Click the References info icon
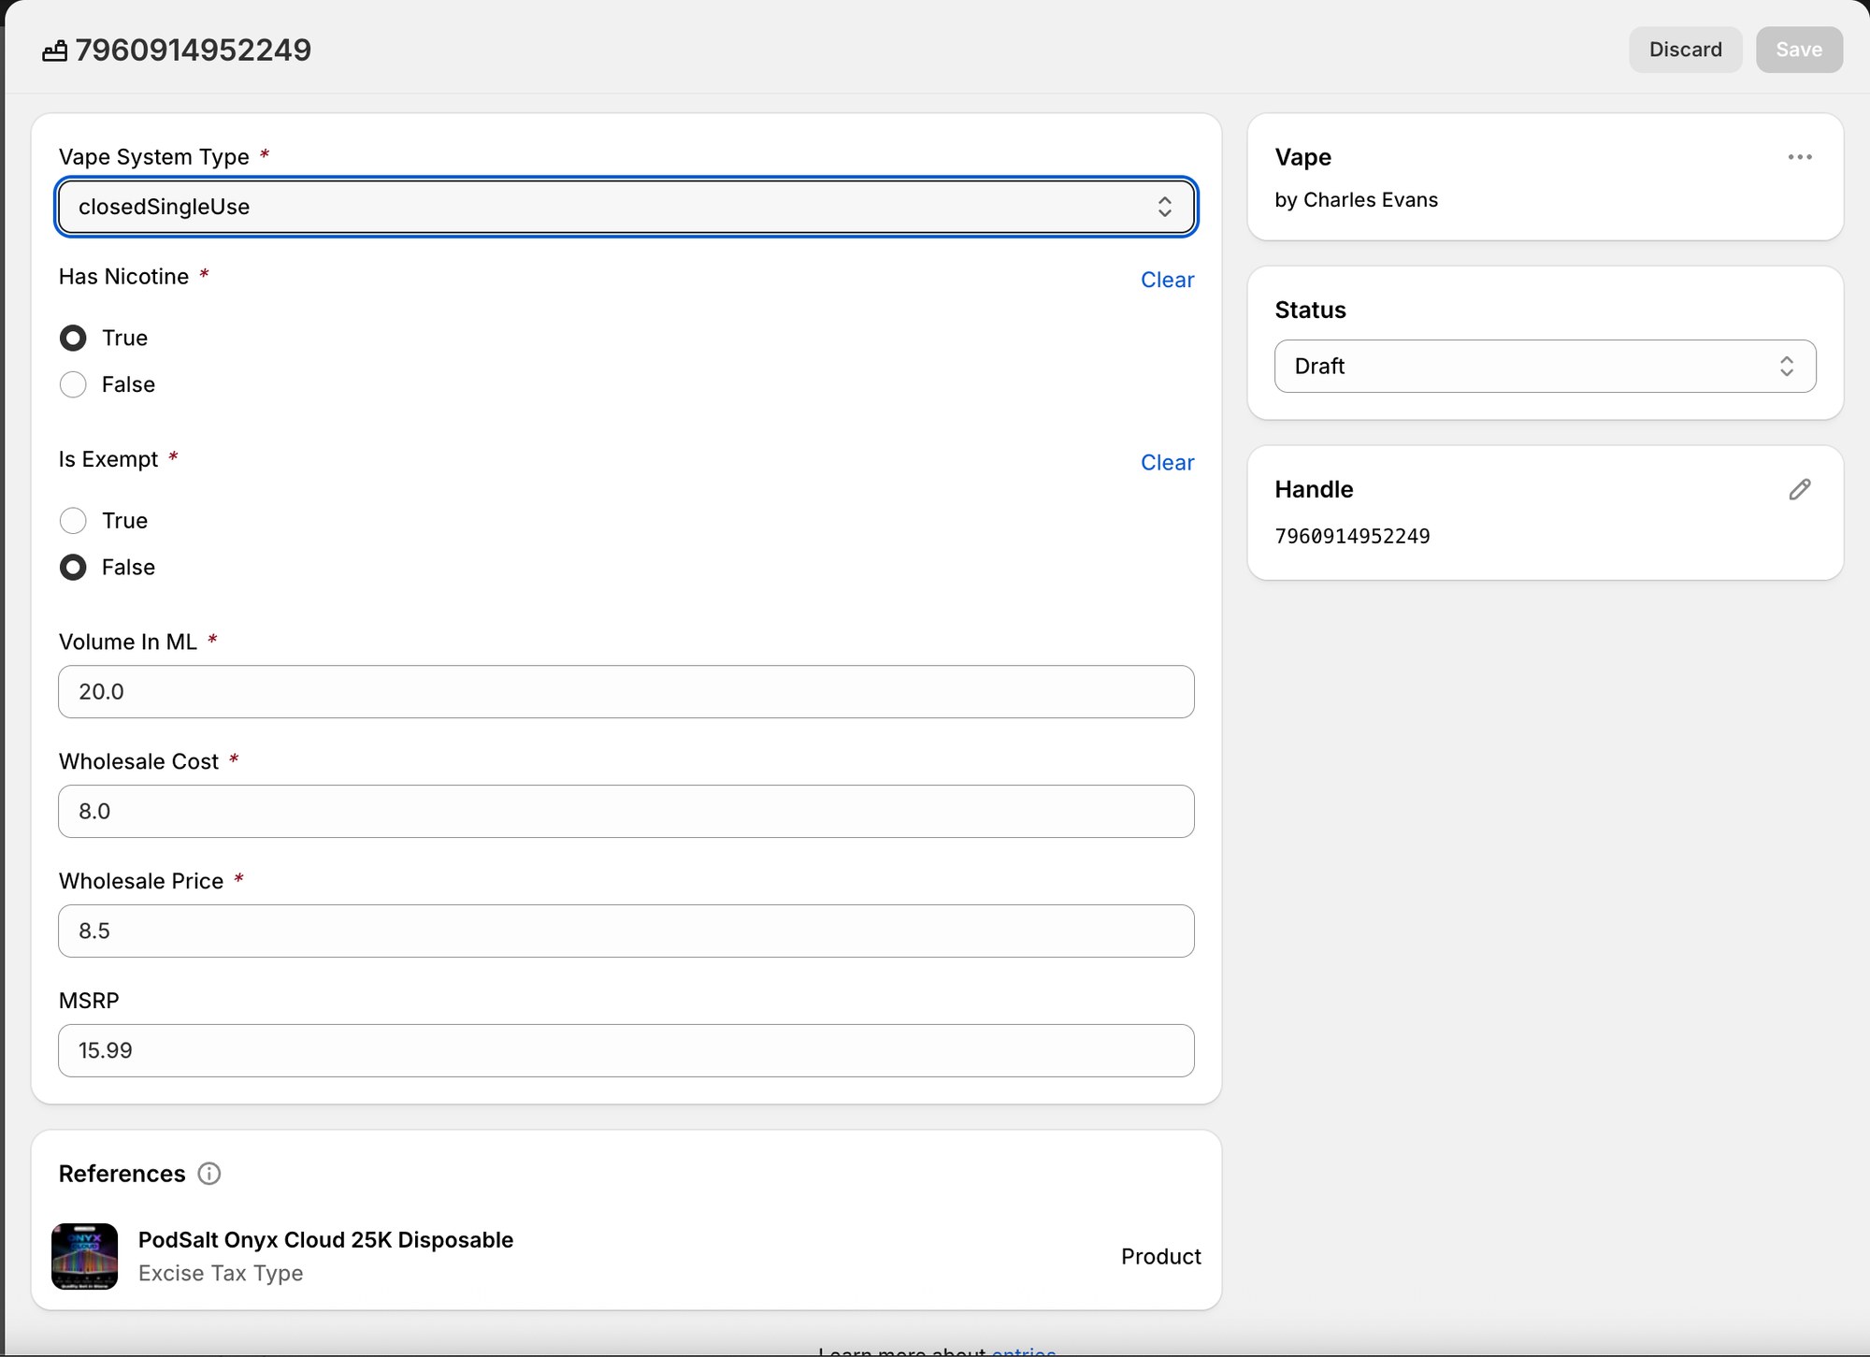 click(x=209, y=1174)
